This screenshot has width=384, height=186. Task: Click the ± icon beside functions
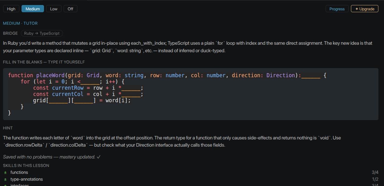[x=5, y=173]
